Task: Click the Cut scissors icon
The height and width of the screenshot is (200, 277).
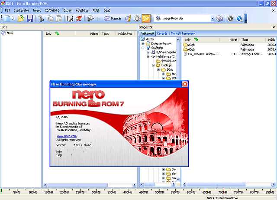Action: (41, 19)
